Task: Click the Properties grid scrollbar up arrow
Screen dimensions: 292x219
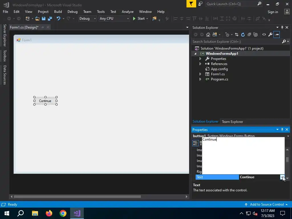Action: (x=287, y=150)
